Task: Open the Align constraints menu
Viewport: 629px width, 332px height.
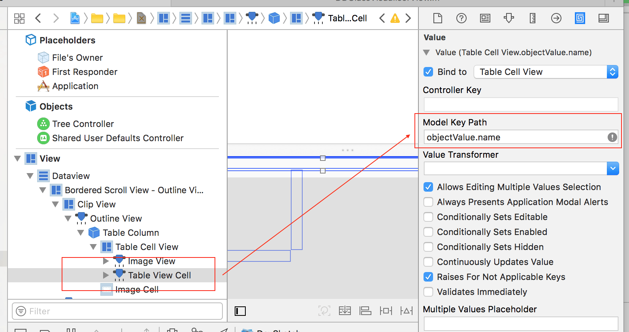Action: click(x=365, y=311)
